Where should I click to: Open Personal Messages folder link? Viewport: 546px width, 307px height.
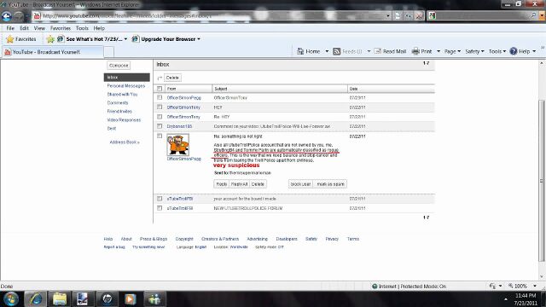(x=126, y=86)
